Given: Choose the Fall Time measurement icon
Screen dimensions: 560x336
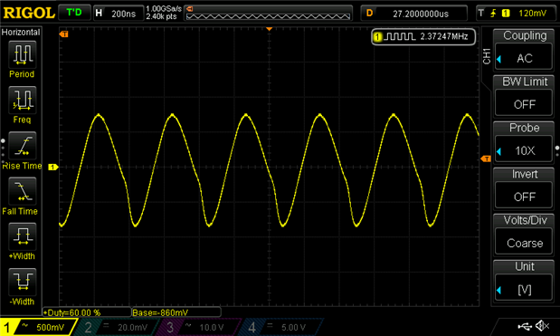Looking at the screenshot, I should (22, 191).
